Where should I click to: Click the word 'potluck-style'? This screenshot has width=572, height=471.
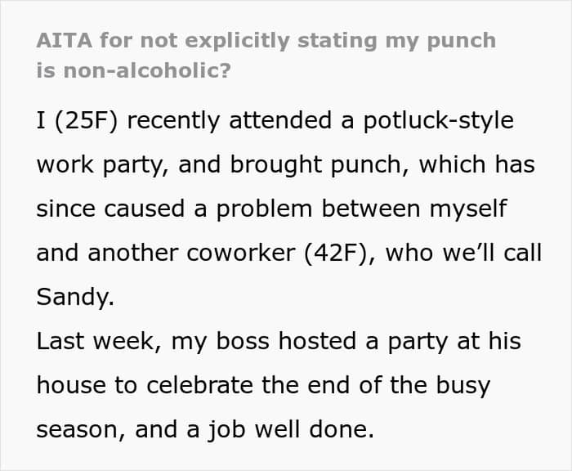[439, 121]
